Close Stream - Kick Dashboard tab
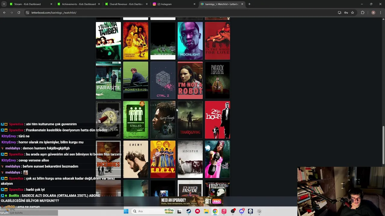385x216 pixels. [51, 4]
